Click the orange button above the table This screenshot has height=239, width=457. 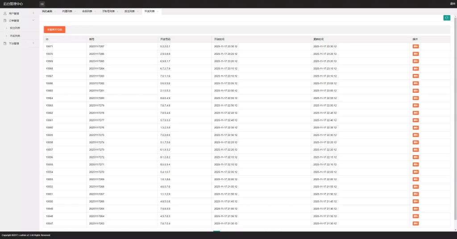tap(54, 29)
